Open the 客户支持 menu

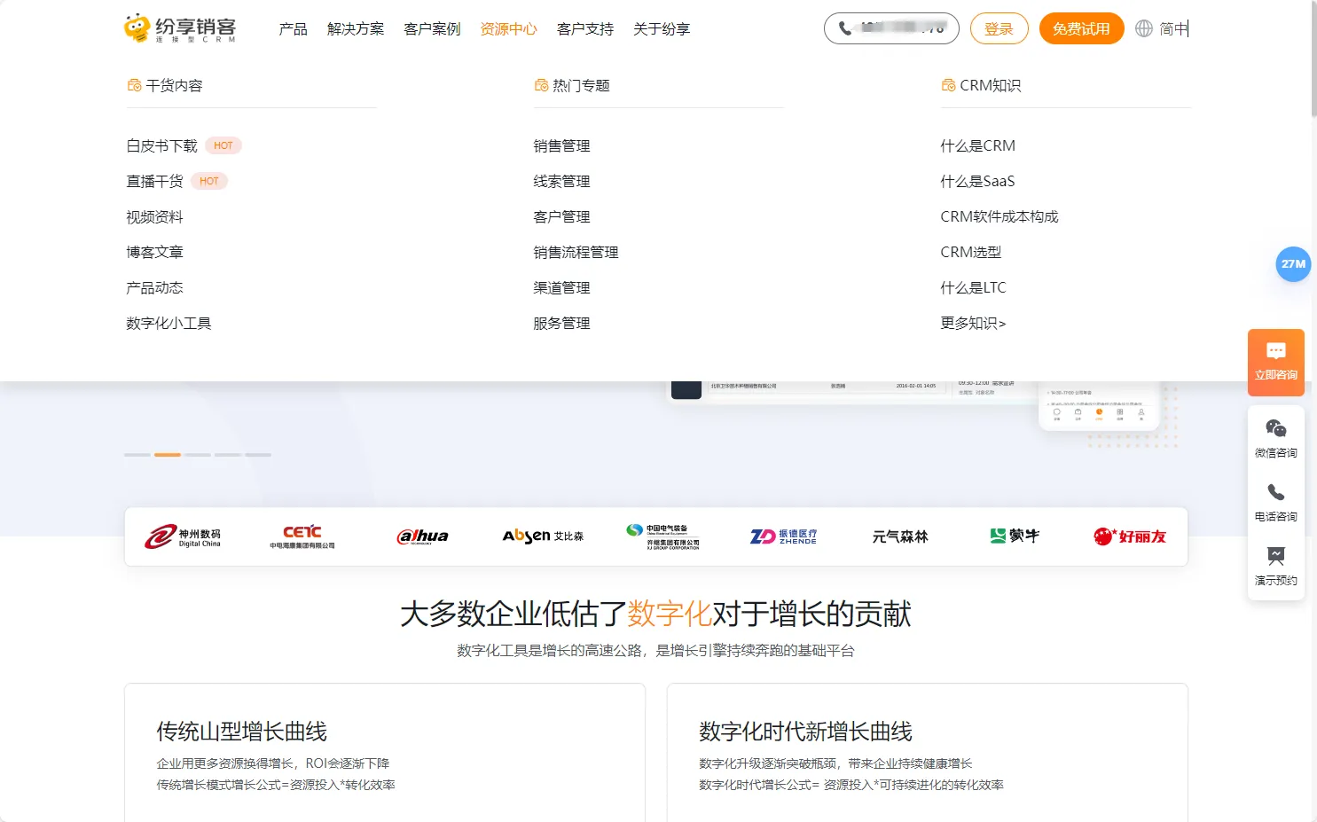coord(585,29)
